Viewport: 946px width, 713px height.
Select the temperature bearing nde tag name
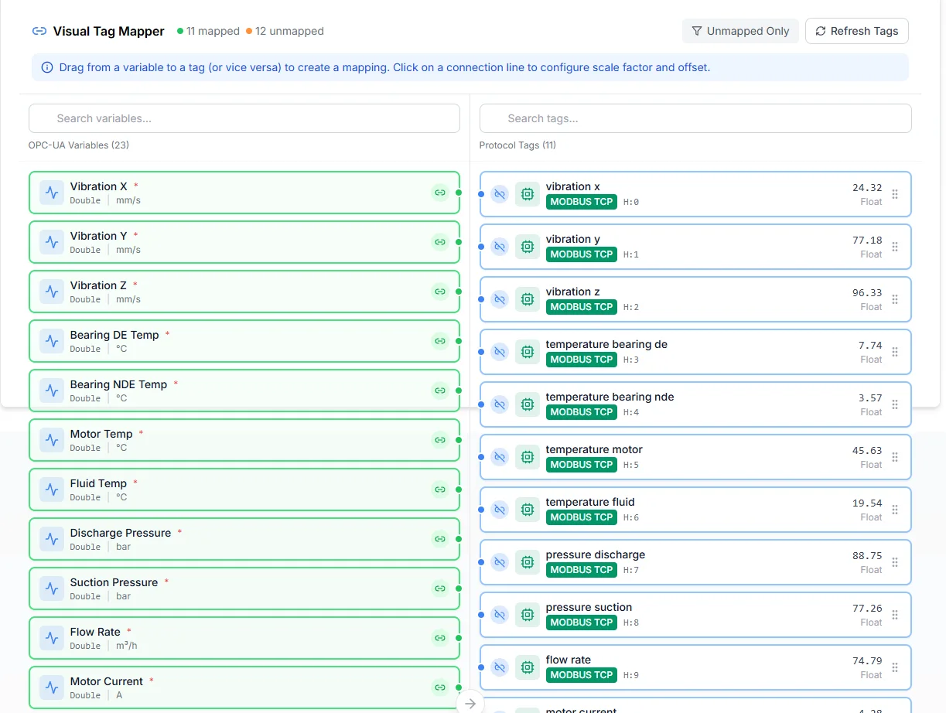[610, 397]
